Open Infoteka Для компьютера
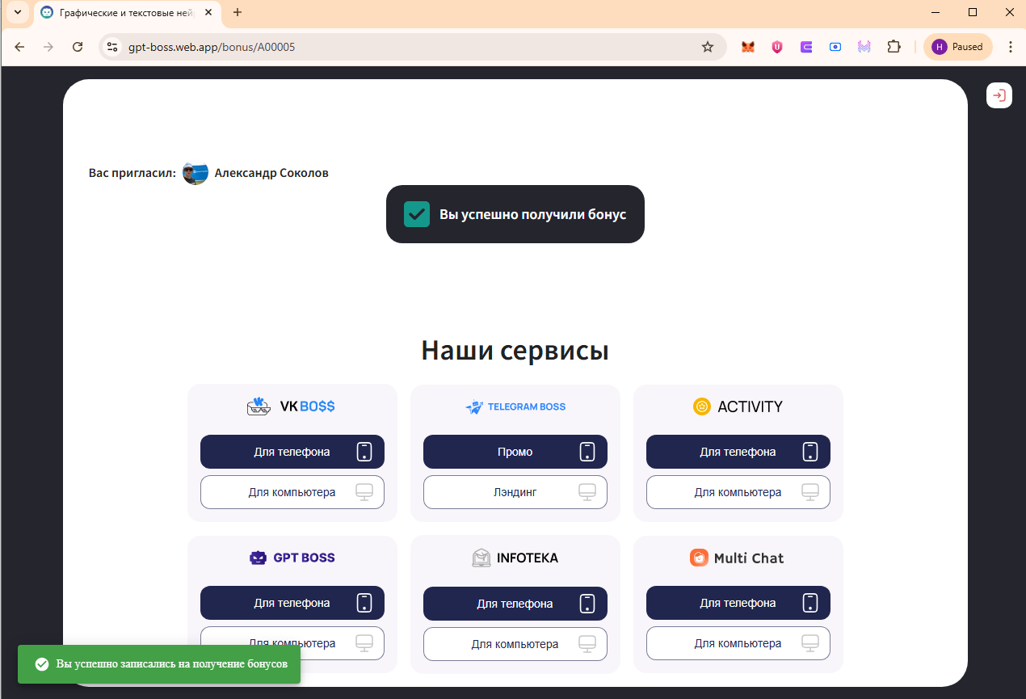 [x=515, y=644]
